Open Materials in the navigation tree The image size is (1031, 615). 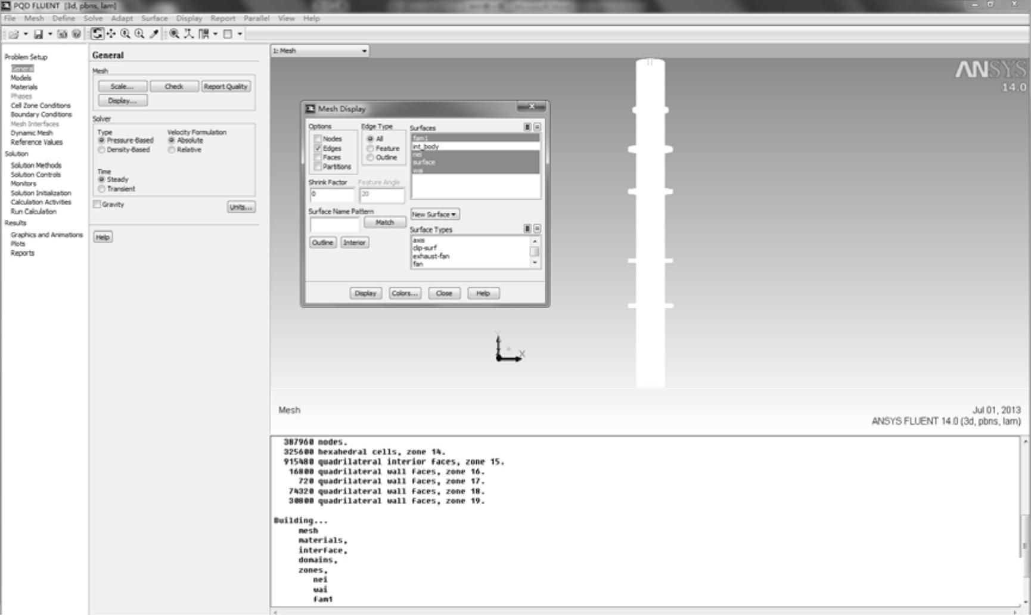click(24, 87)
